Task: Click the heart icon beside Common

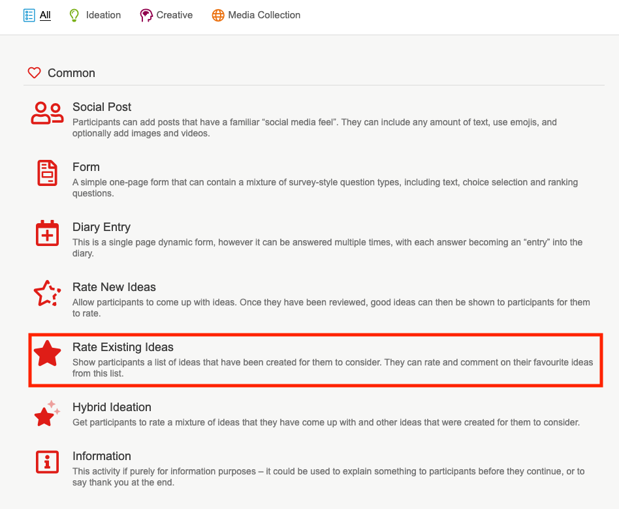Action: (35, 73)
